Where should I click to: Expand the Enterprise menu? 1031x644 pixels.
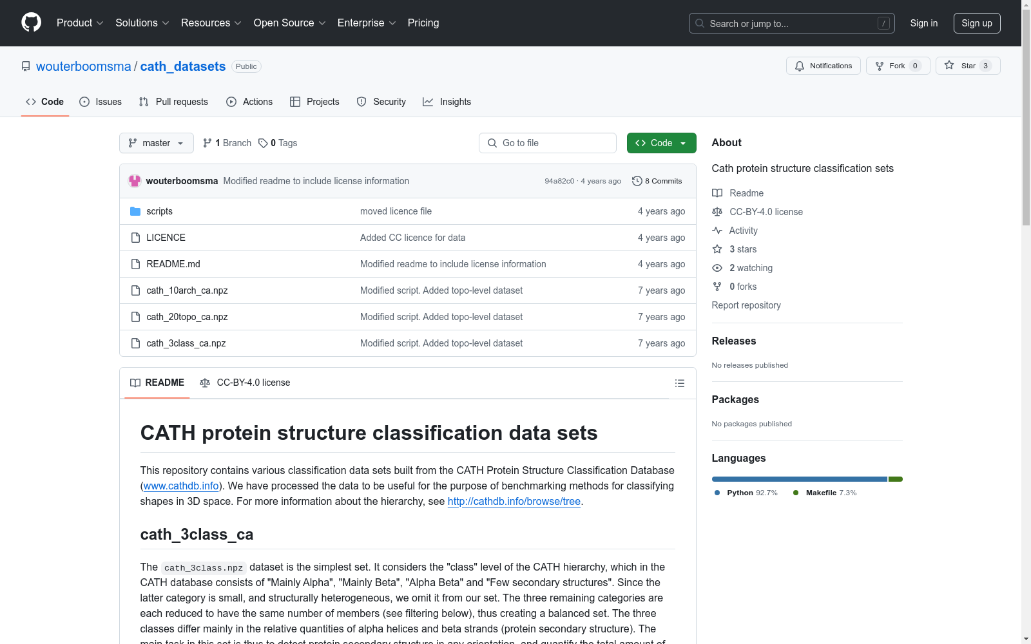click(367, 23)
